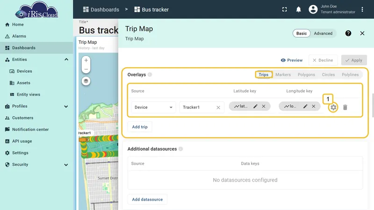Open the Trip Map help icon
The width and height of the screenshot is (374, 210).
click(x=348, y=33)
